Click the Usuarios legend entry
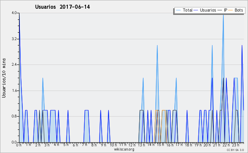248x153 pixels. (x=205, y=10)
